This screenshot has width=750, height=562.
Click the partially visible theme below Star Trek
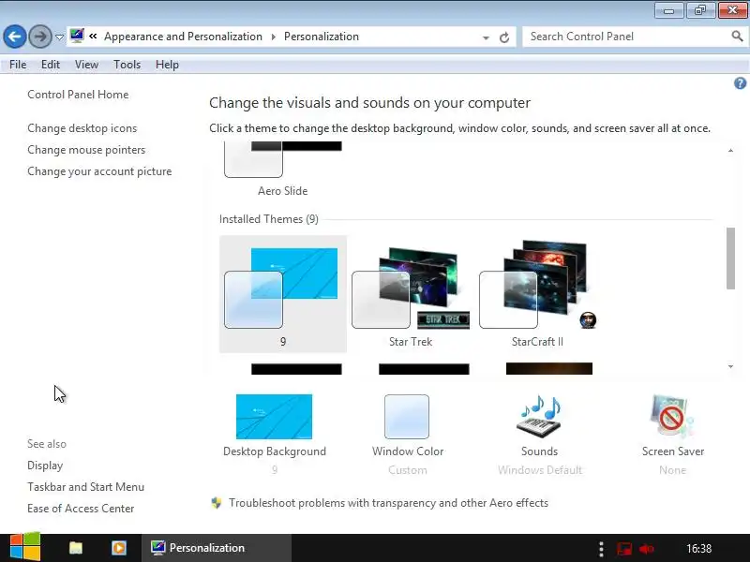coord(424,369)
